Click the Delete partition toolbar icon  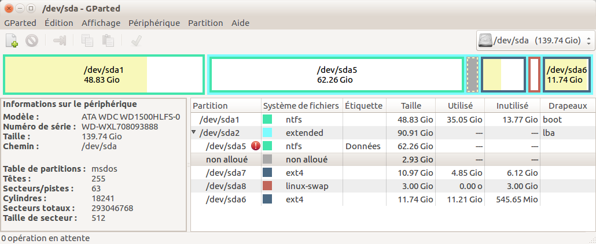point(32,40)
